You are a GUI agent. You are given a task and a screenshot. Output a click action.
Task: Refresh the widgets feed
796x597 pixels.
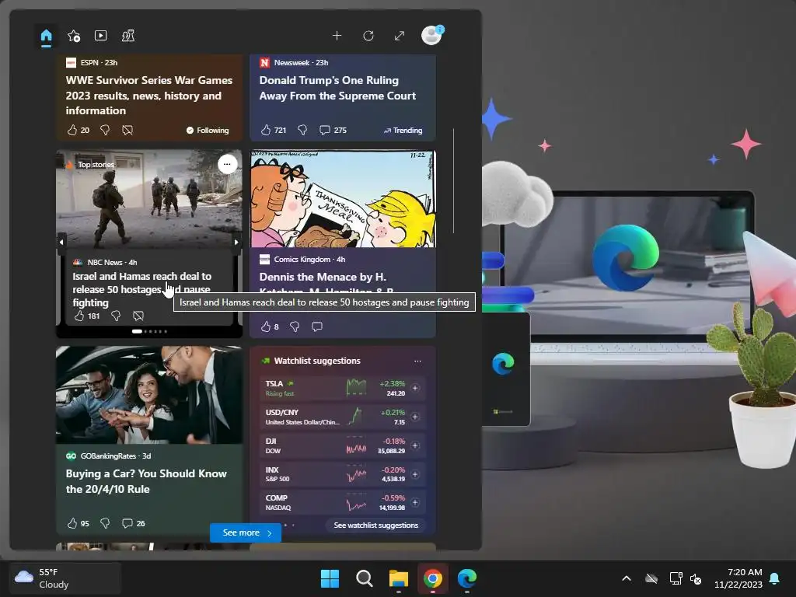tap(368, 36)
